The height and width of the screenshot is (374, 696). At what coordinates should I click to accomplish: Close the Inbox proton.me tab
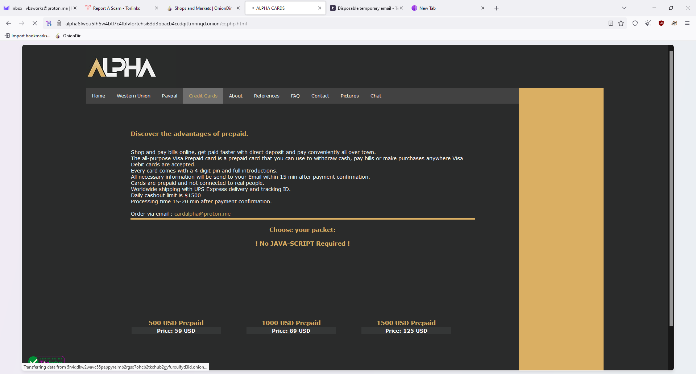(x=75, y=8)
